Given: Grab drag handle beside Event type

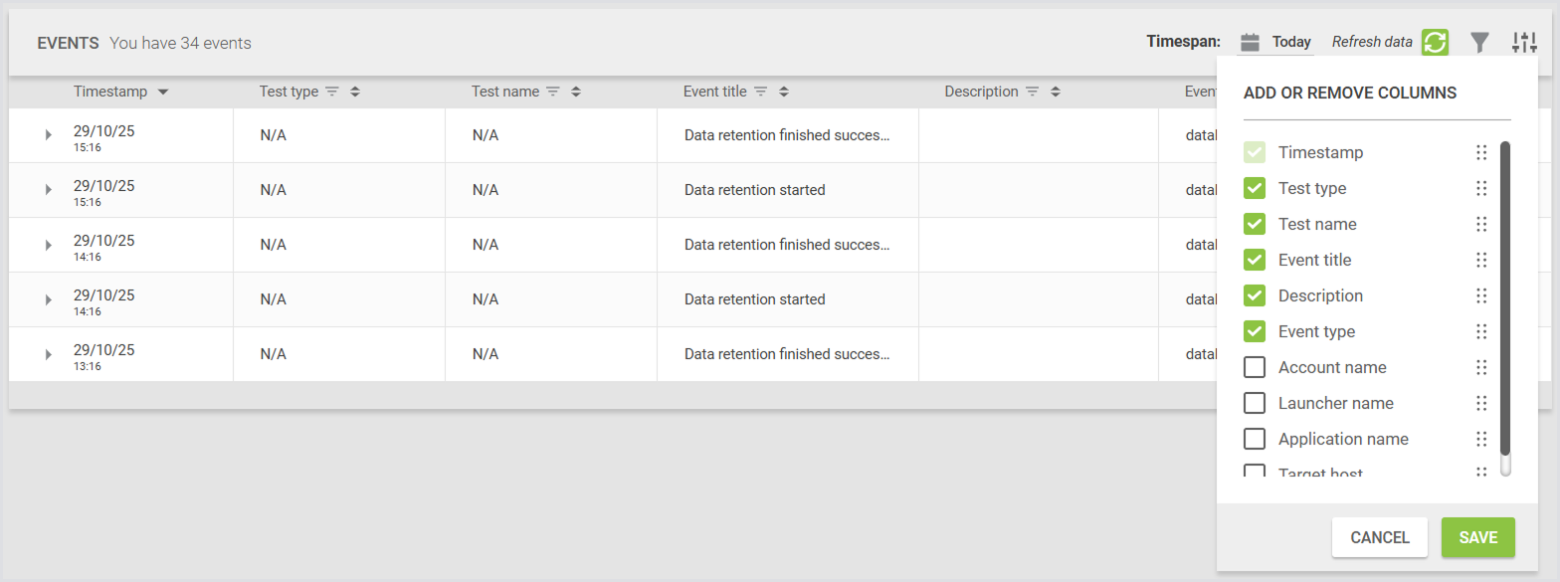Looking at the screenshot, I should click(x=1481, y=331).
